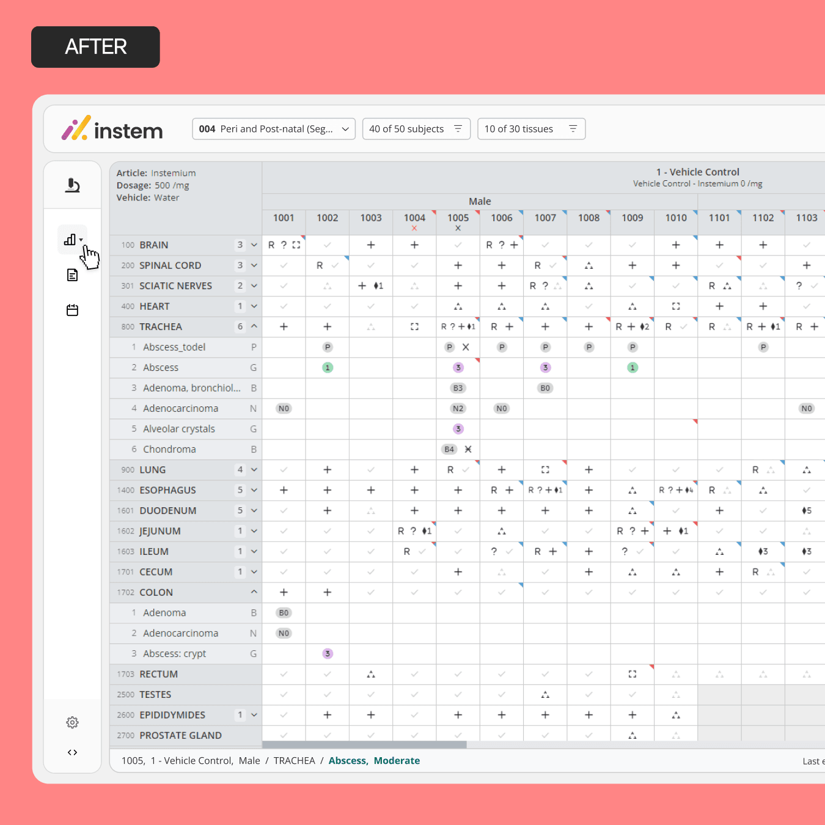The image size is (825, 825).
Task: Click the 10 of 30 tissues filter
Action: coord(531,129)
